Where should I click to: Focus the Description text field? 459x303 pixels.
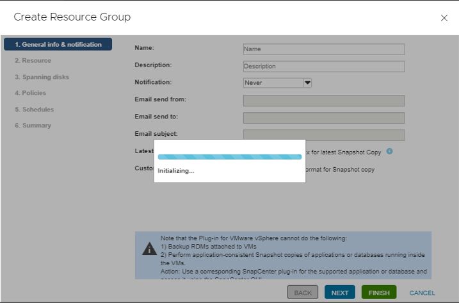(x=323, y=66)
